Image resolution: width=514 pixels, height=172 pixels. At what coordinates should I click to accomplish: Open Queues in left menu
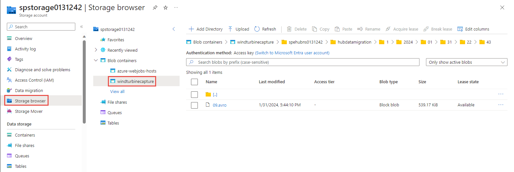(x=22, y=156)
